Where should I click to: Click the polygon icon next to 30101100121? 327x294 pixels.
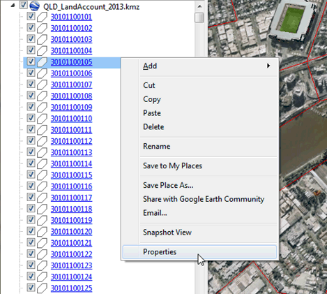point(42,243)
